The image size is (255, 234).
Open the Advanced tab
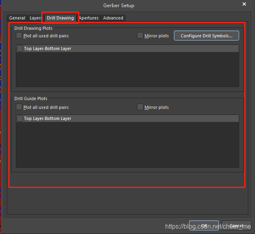point(113,18)
